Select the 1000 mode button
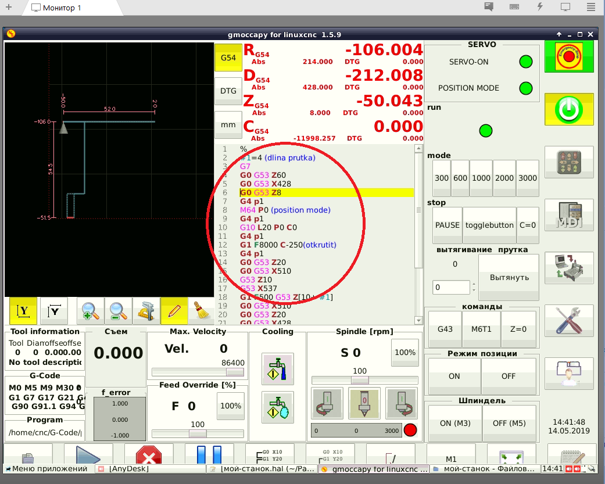The image size is (605, 484). 481,178
